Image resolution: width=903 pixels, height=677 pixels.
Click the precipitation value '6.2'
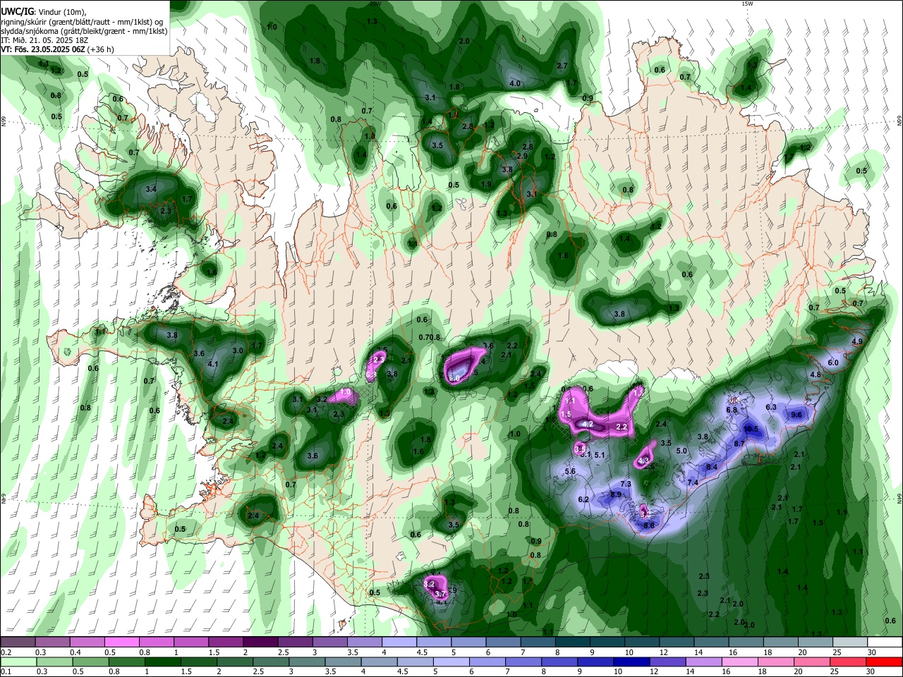click(x=583, y=499)
